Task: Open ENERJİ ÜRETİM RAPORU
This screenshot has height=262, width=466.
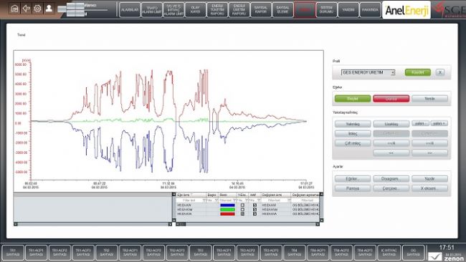Action: pyautogui.click(x=239, y=10)
